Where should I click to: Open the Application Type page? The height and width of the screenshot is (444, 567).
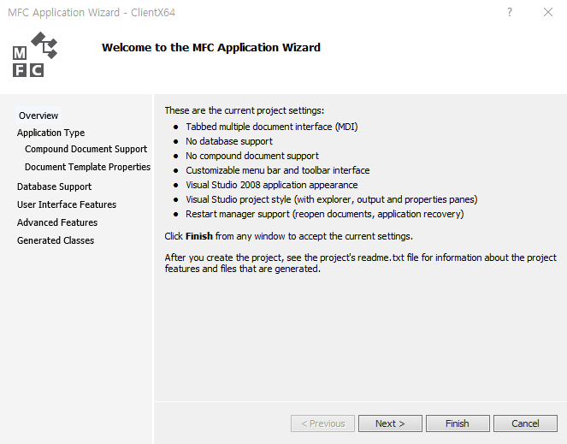point(50,133)
